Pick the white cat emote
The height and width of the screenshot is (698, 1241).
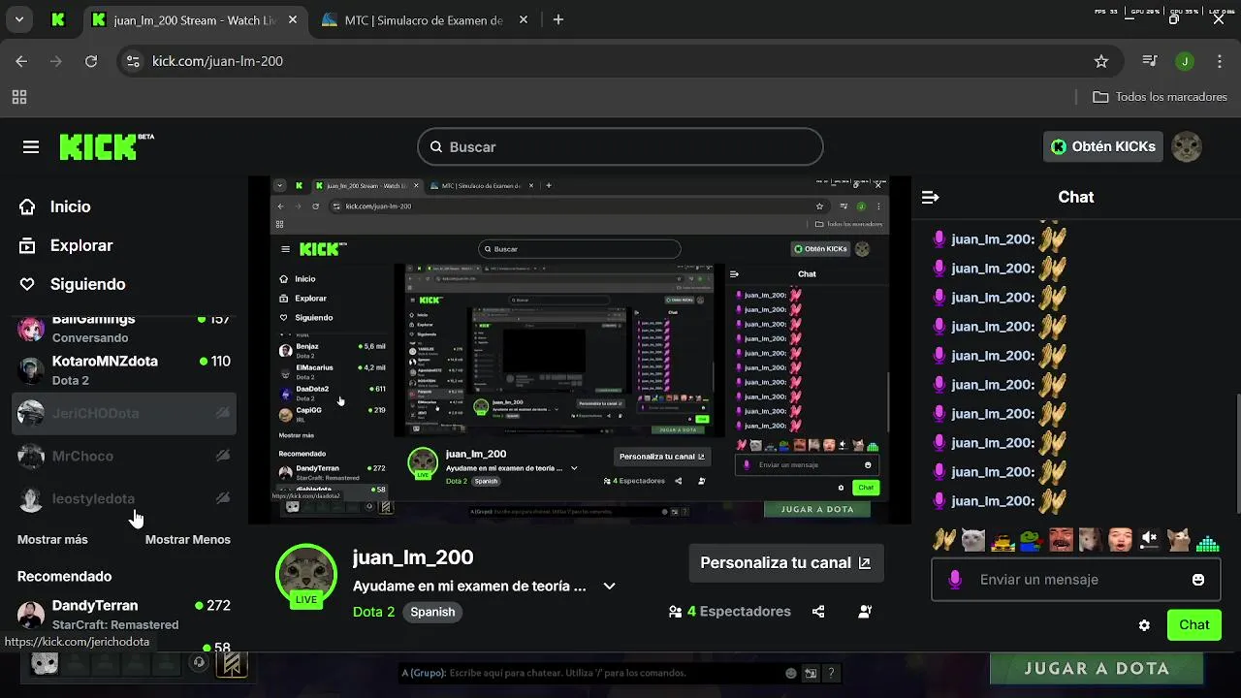972,540
